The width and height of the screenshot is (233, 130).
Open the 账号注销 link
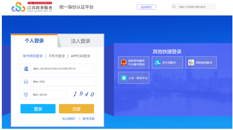[x=88, y=119]
